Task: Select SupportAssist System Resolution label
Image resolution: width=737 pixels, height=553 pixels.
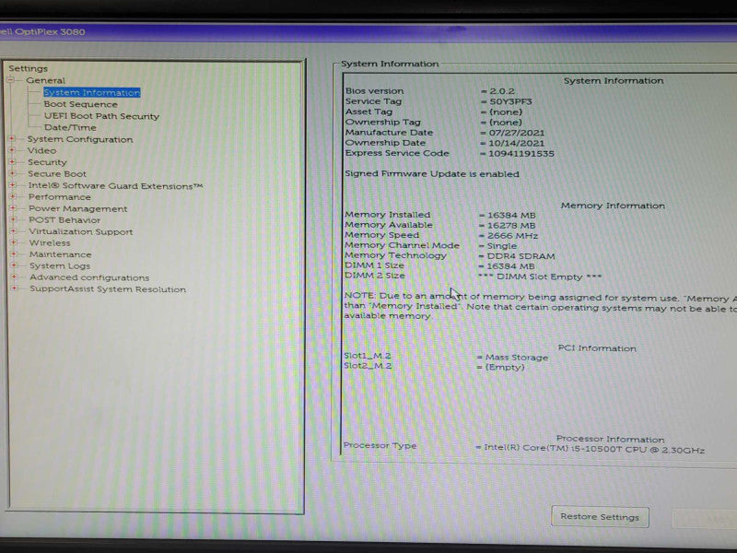Action: tap(108, 289)
